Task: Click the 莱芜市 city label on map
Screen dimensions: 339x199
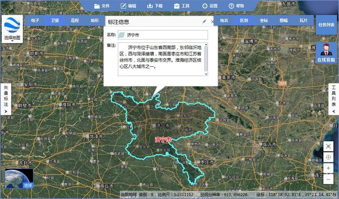Action: 228,77
